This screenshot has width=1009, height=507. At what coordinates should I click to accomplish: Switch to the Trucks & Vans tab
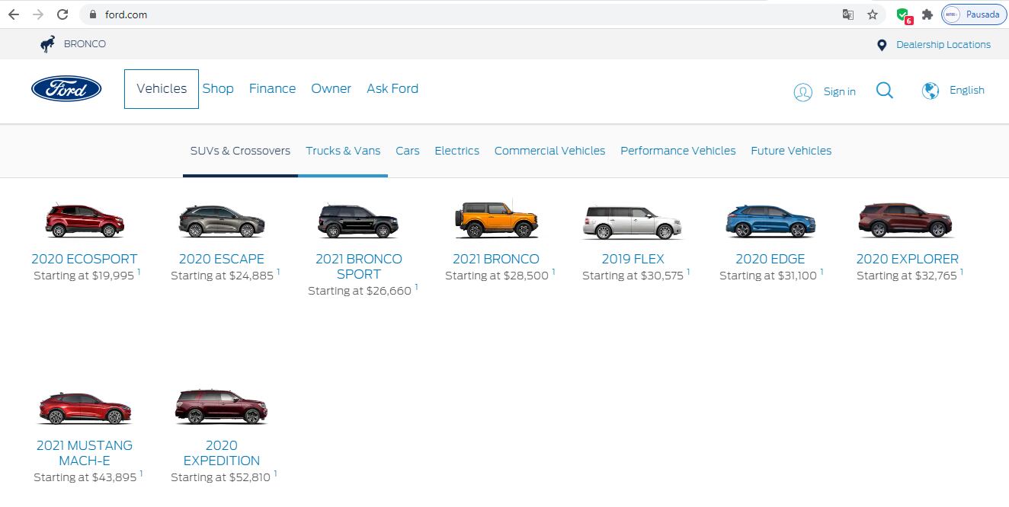pos(343,151)
